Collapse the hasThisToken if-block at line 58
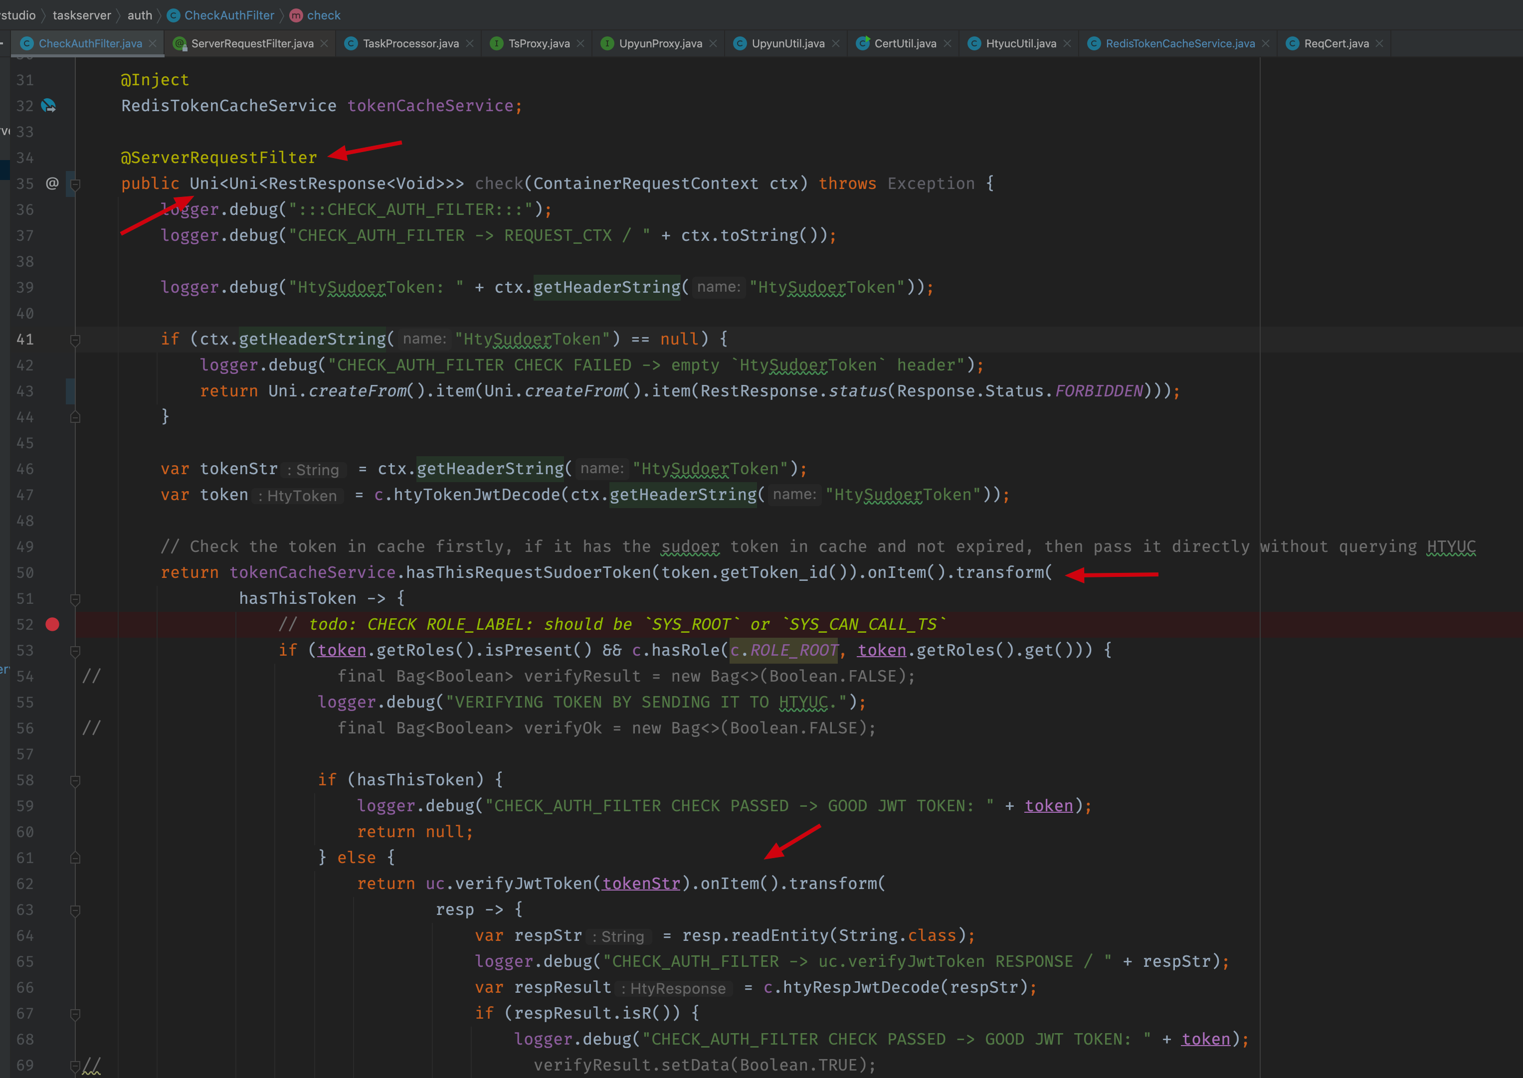Screen dimensions: 1523x1078 75,781
